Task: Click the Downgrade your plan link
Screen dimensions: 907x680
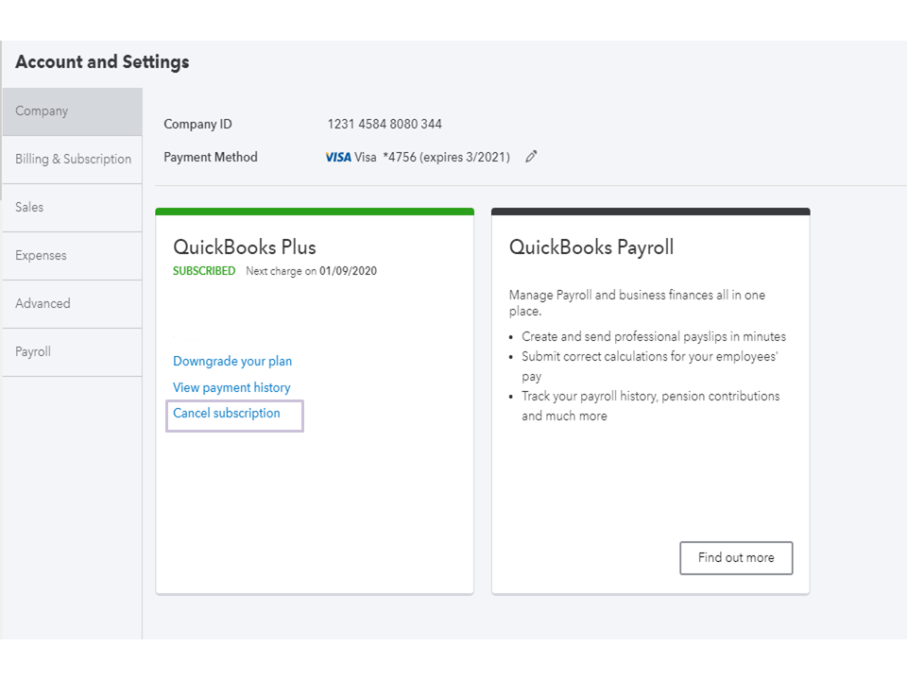Action: (232, 361)
